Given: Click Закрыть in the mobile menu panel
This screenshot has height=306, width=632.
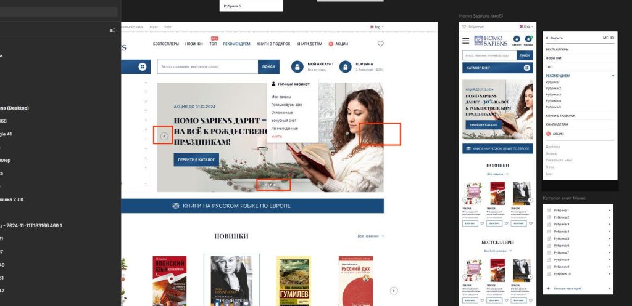Looking at the screenshot, I should [554, 38].
